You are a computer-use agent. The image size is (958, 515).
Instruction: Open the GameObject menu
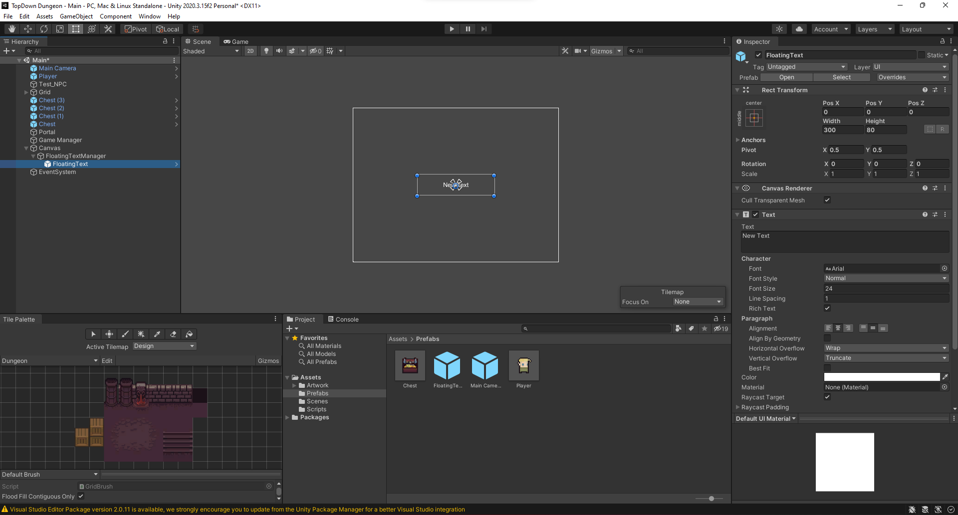pyautogui.click(x=76, y=16)
